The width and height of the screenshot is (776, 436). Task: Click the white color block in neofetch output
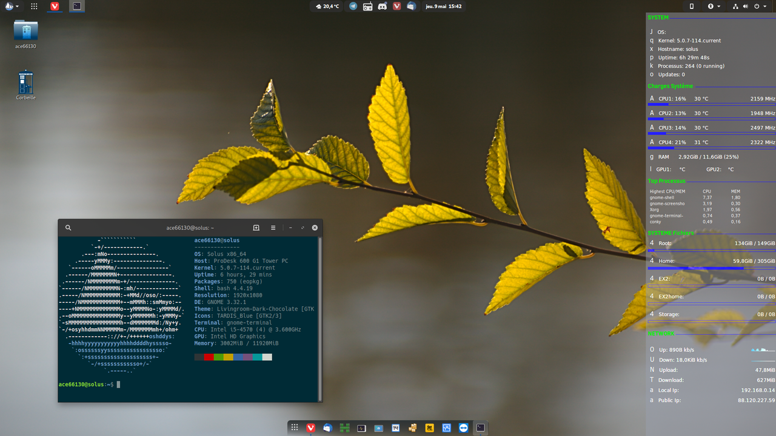(267, 357)
